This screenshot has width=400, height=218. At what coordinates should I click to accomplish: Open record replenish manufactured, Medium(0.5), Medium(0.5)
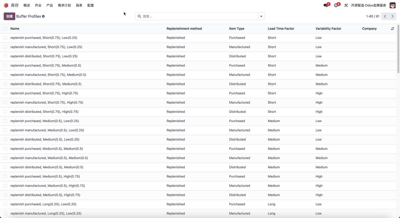point(49,158)
